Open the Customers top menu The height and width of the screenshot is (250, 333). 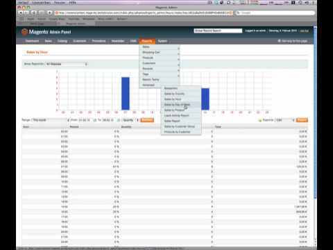click(x=80, y=41)
